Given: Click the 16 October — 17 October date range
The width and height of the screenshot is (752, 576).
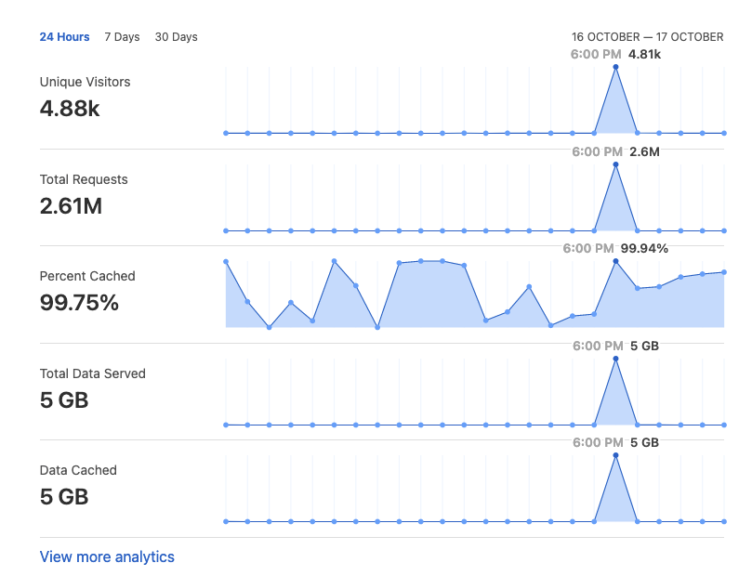Looking at the screenshot, I should (647, 37).
